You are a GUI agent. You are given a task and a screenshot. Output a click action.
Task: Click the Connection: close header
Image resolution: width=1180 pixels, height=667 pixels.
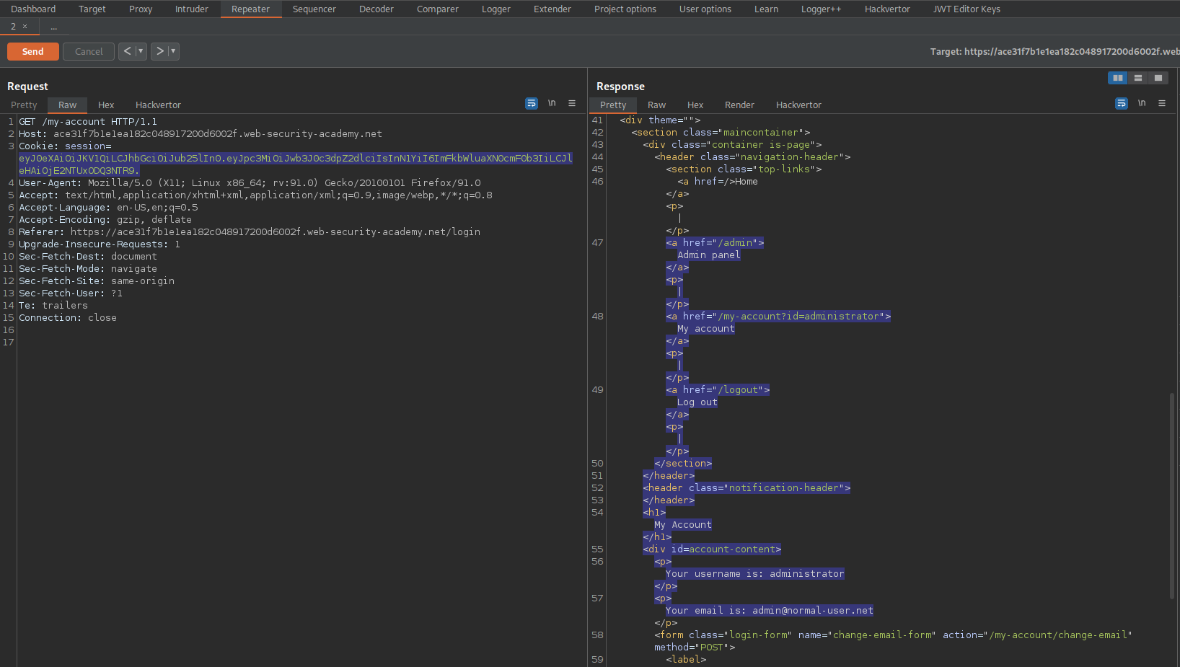coord(68,318)
